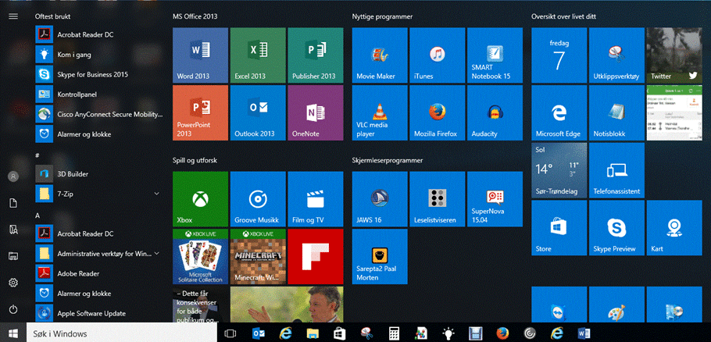Open the calendar tile showing fredag 7

click(559, 55)
